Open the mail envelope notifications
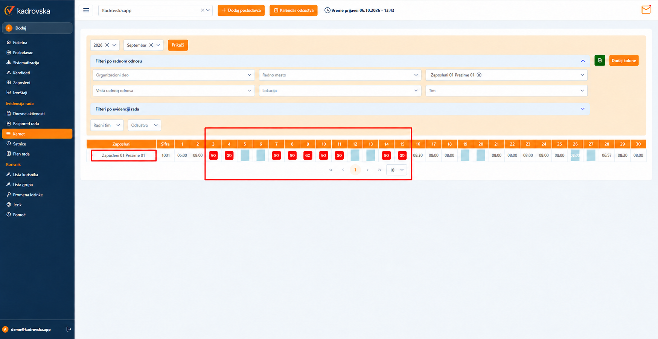658x339 pixels. 646,9
